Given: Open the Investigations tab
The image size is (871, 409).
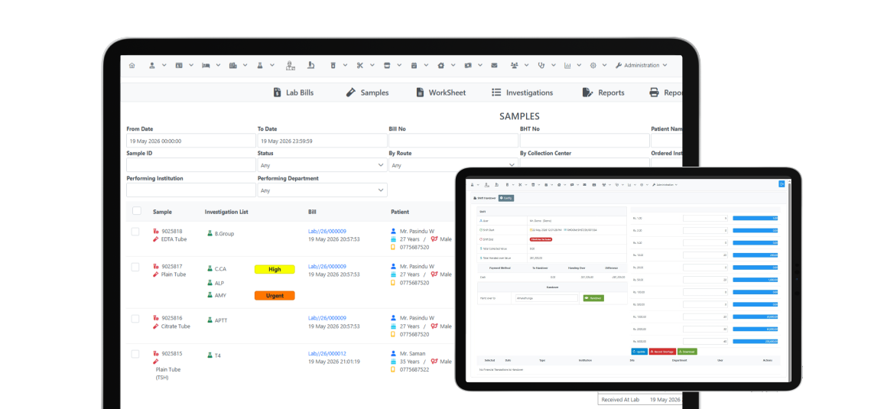Looking at the screenshot, I should (x=522, y=93).
